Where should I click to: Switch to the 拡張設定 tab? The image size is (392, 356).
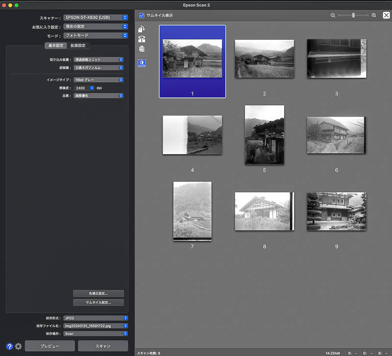pos(78,46)
